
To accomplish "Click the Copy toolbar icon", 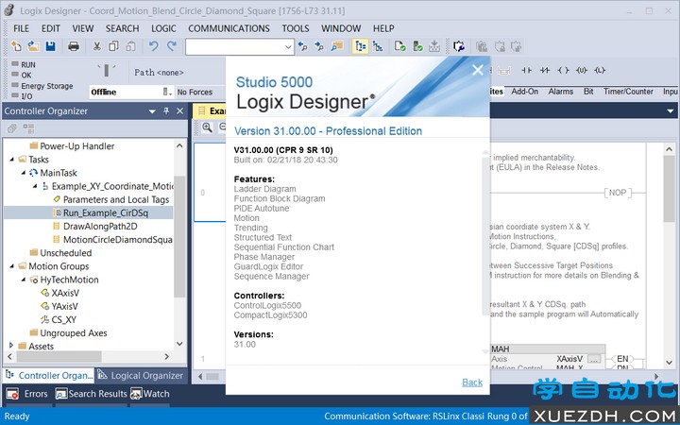I will point(113,46).
